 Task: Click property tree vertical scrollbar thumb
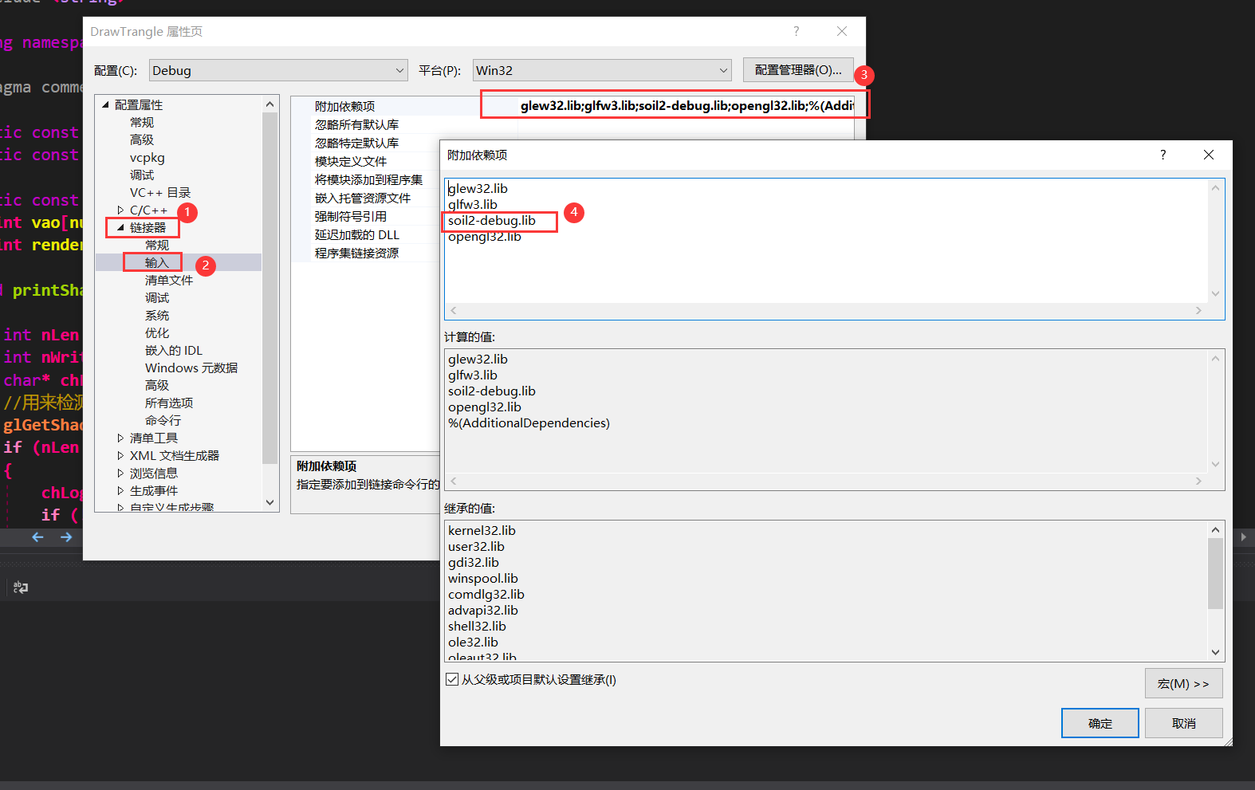point(269,287)
